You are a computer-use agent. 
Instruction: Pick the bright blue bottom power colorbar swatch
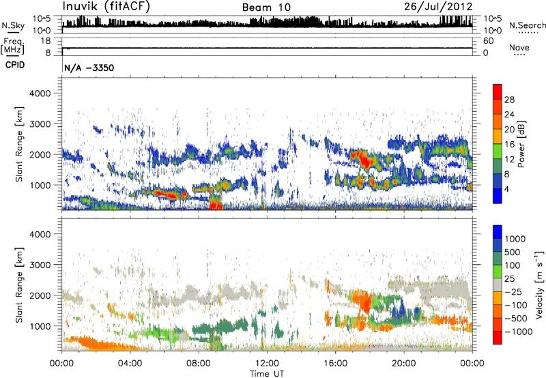coord(498,197)
